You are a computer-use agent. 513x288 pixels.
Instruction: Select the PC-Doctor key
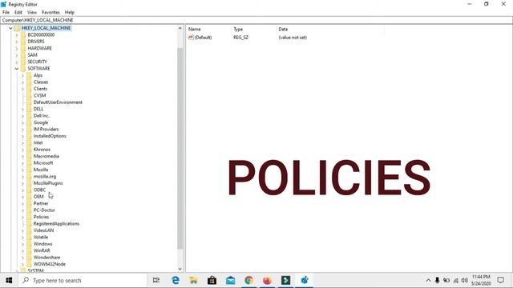tap(44, 210)
